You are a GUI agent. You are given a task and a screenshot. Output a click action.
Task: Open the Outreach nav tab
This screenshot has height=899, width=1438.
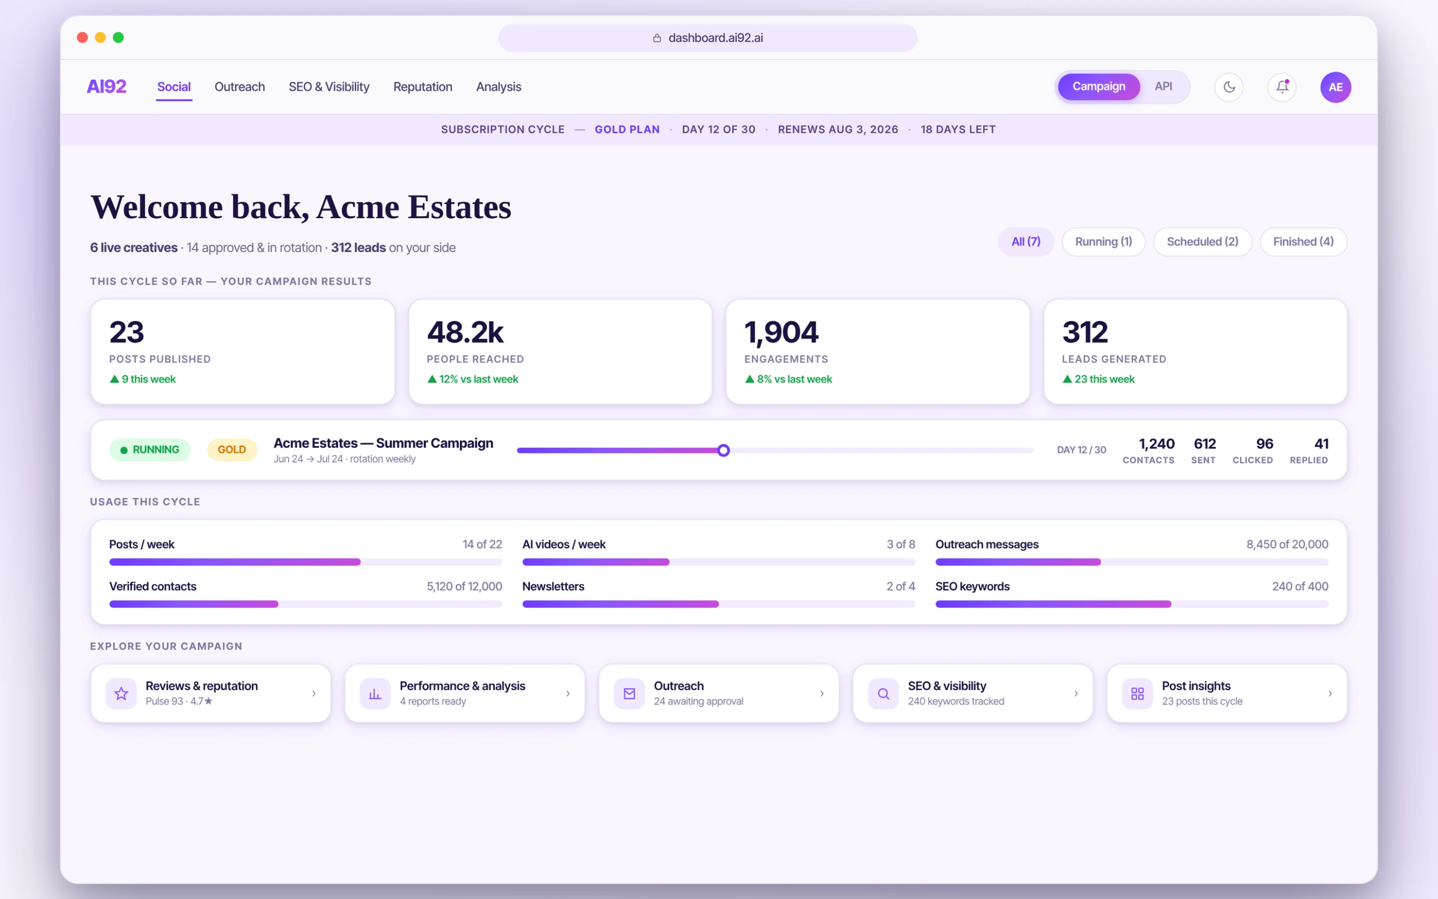(x=240, y=87)
